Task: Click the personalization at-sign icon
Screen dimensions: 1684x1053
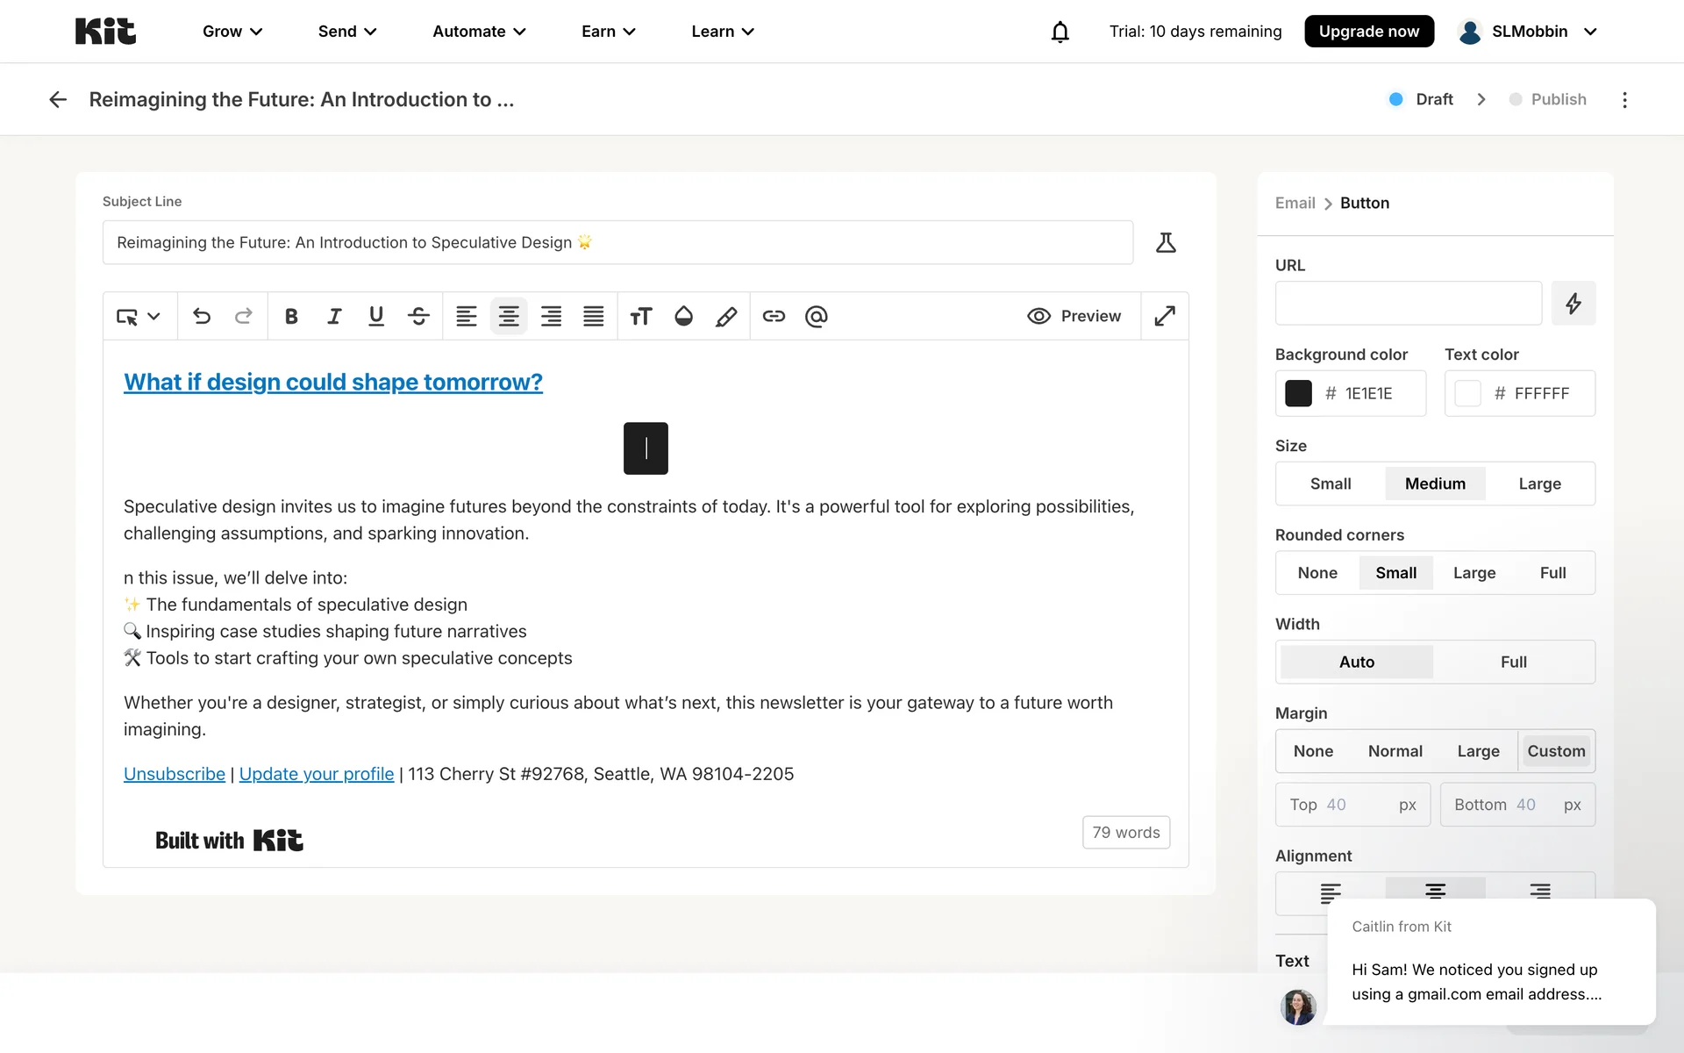Action: point(816,316)
